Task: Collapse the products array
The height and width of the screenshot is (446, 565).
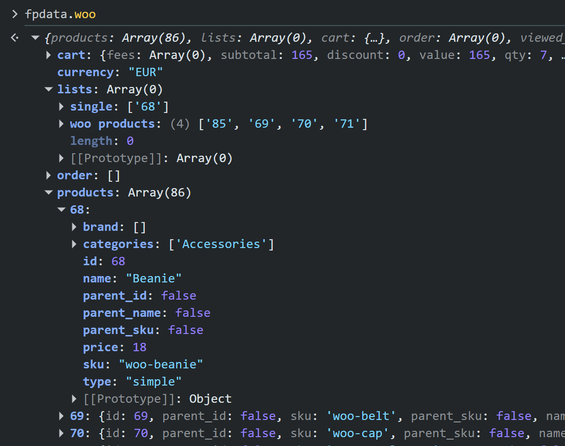Action: (x=48, y=193)
